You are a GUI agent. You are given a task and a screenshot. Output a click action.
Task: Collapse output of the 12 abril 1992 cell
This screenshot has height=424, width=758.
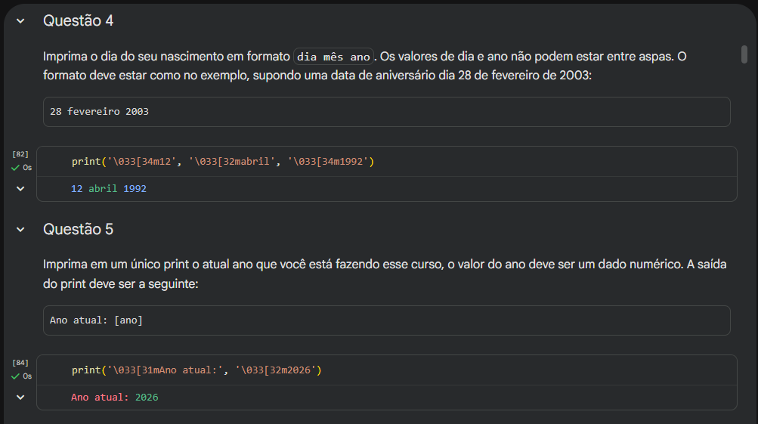(20, 188)
